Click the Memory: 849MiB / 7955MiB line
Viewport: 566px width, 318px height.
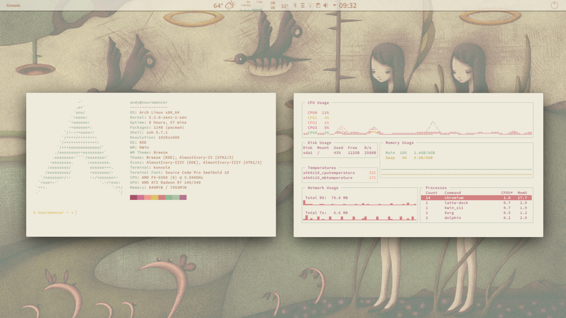coord(158,187)
